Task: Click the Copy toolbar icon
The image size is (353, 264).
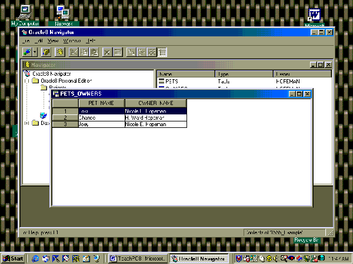Action: [84, 52]
